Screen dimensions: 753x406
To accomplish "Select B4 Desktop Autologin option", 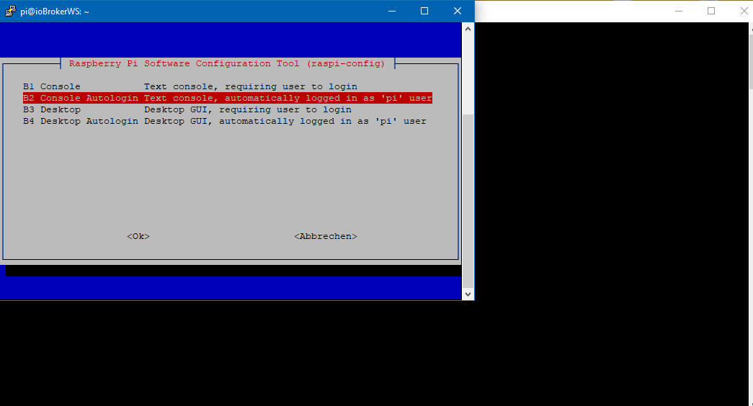I will (x=225, y=121).
